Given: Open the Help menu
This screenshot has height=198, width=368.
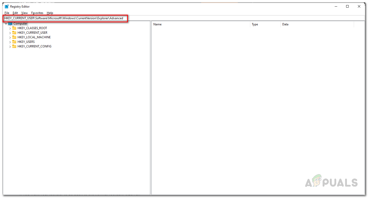Looking at the screenshot, I should point(50,13).
